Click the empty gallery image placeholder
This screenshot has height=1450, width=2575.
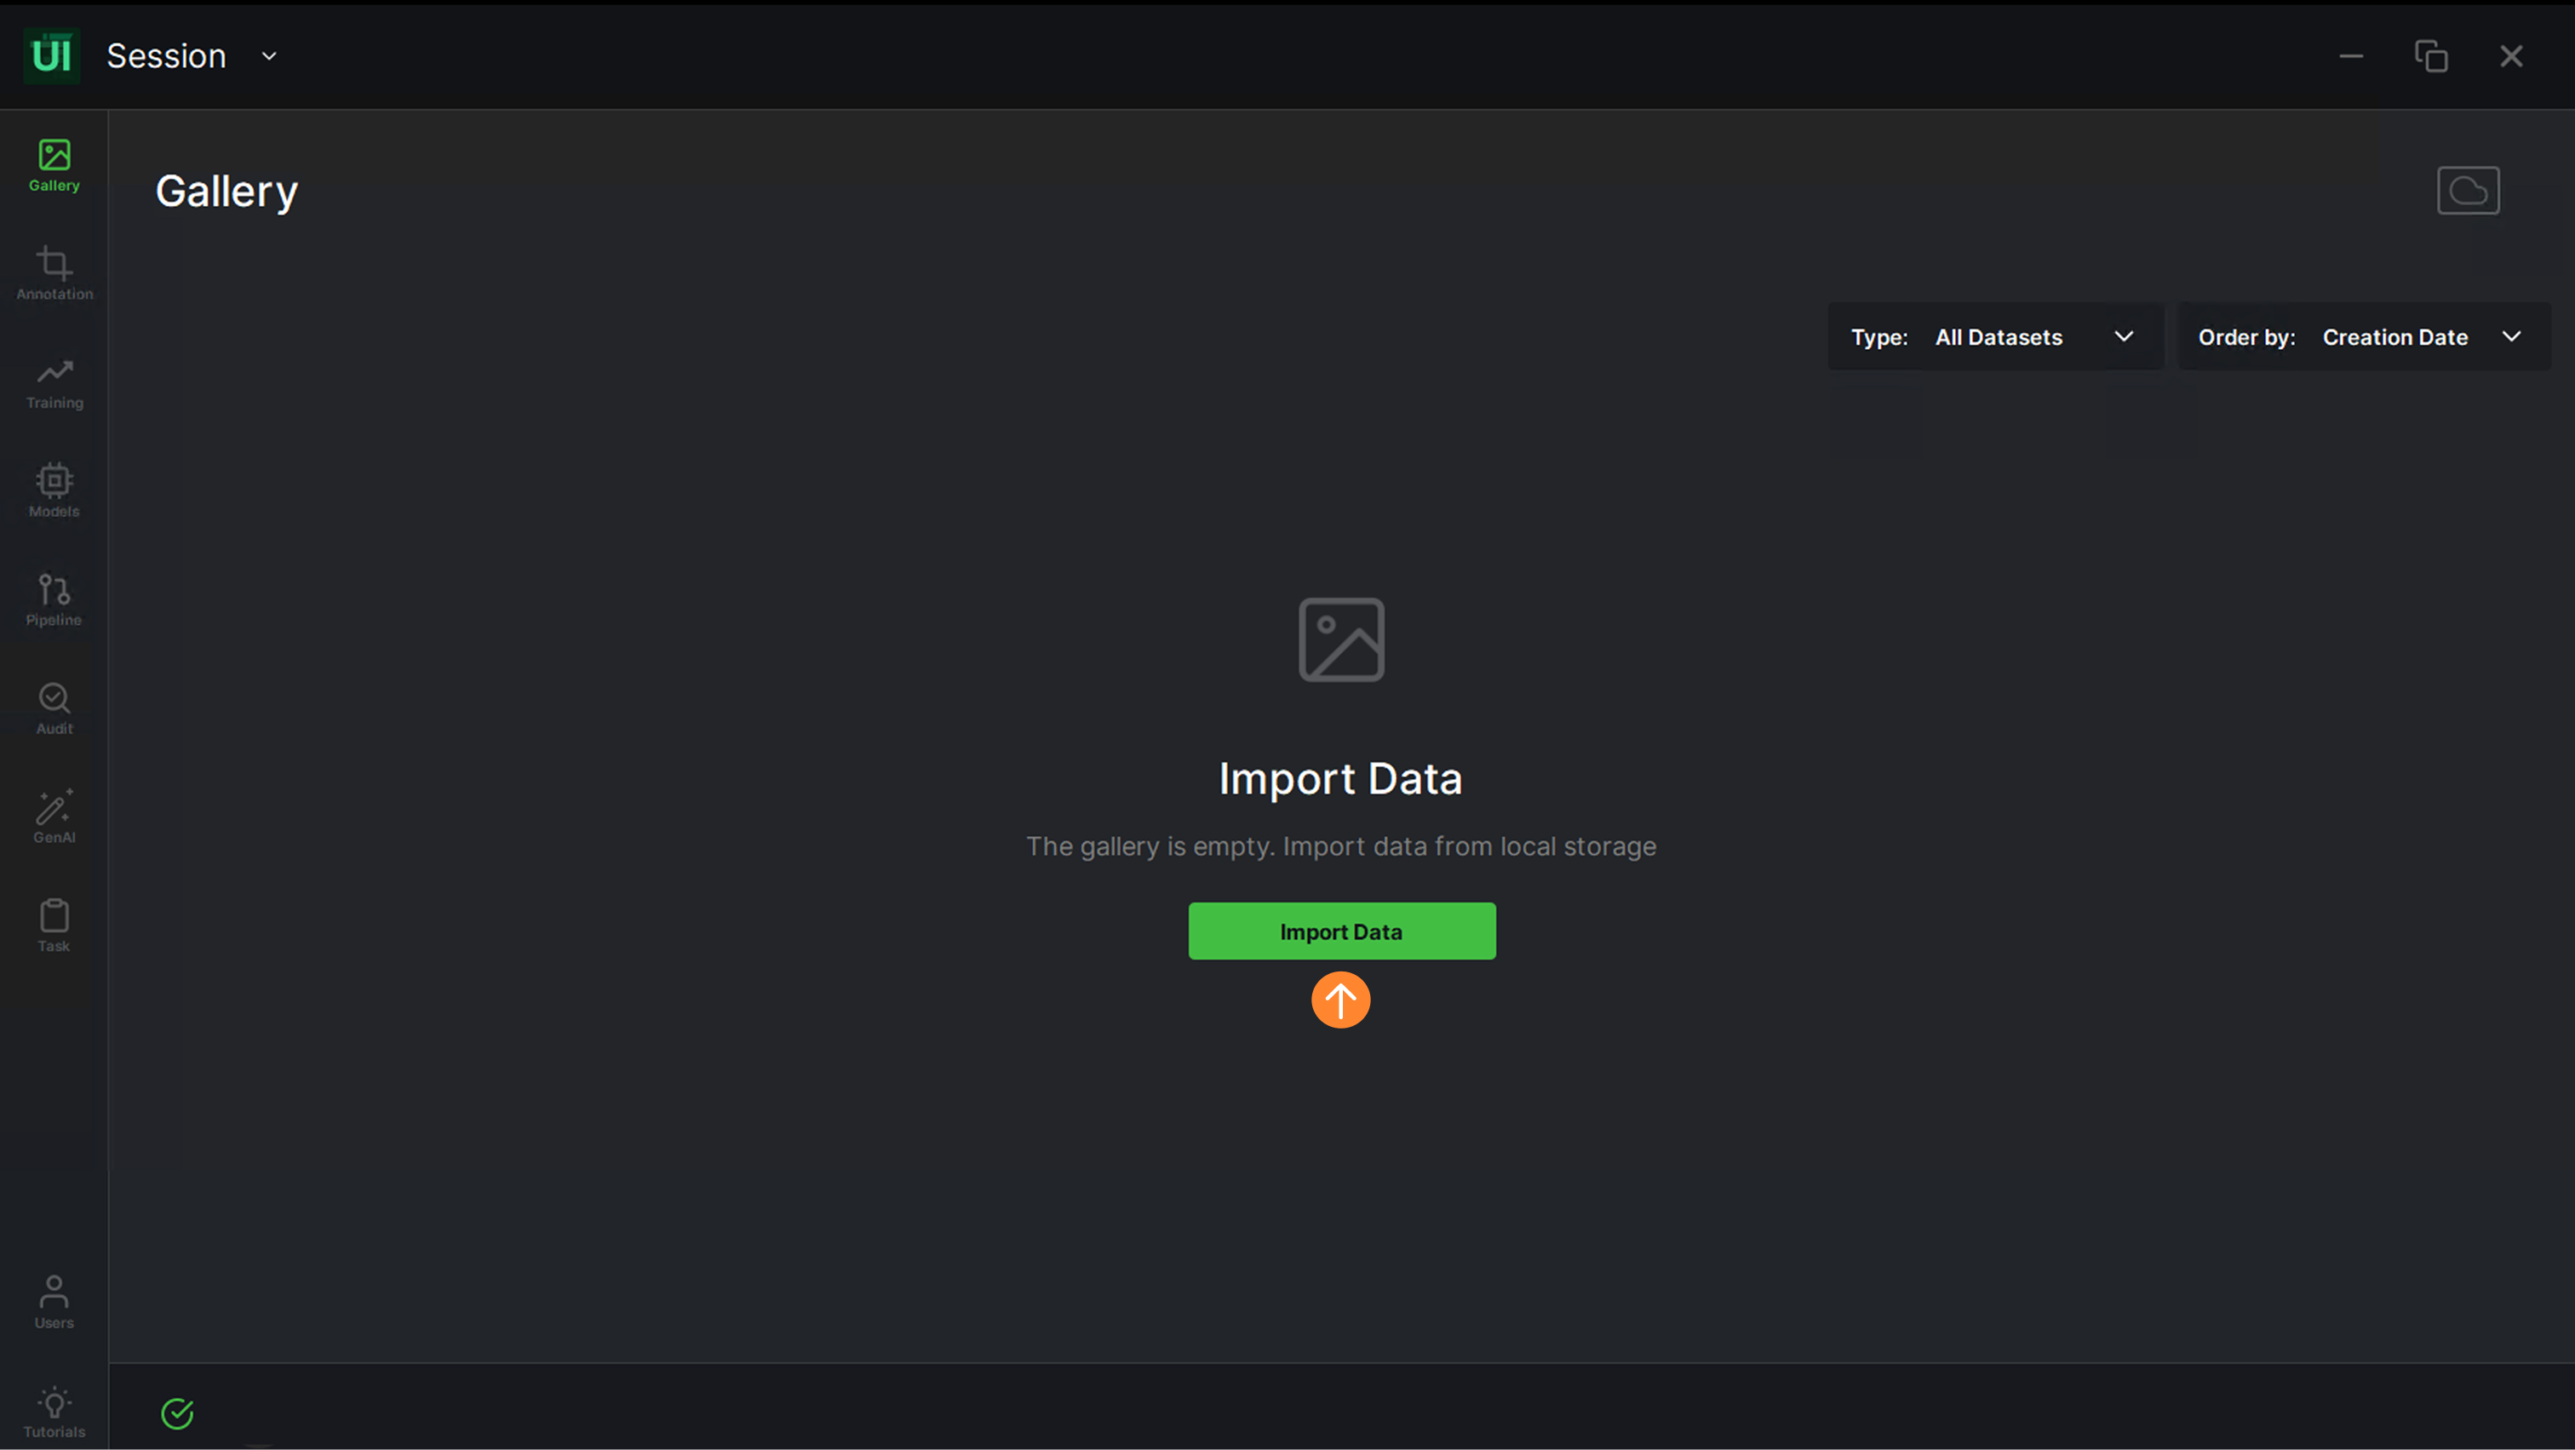(1340, 639)
